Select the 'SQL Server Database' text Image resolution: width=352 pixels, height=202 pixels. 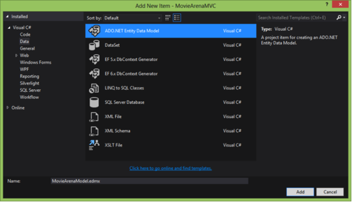click(x=124, y=102)
